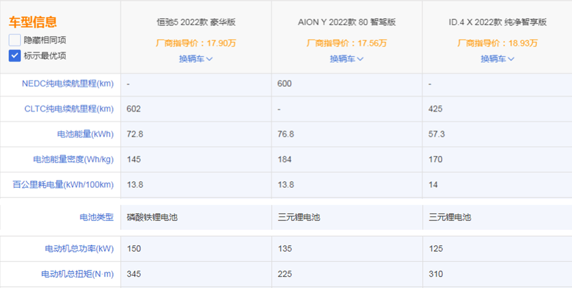Open 换辆车 dropdown under 恒驰5
This screenshot has width=572, height=288.
pyautogui.click(x=196, y=59)
